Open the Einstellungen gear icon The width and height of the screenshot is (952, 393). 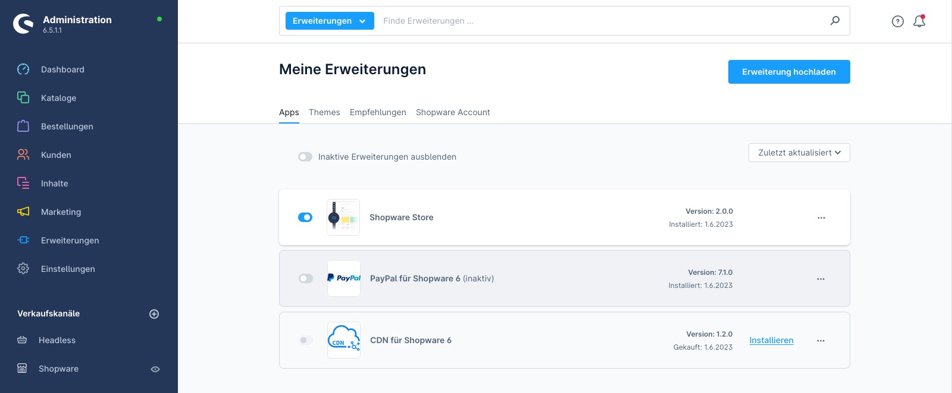click(23, 268)
